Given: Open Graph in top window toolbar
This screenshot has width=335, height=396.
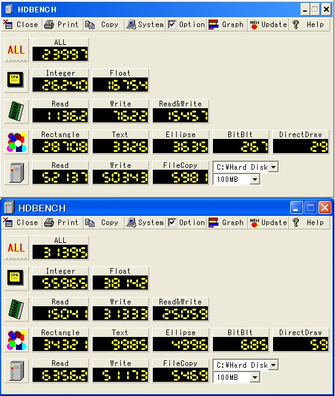Looking at the screenshot, I should point(227,25).
